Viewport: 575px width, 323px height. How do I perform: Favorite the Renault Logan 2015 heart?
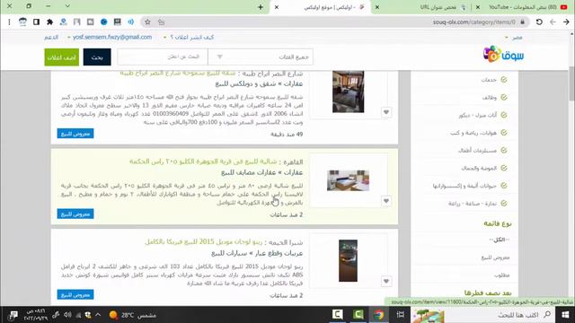386,281
